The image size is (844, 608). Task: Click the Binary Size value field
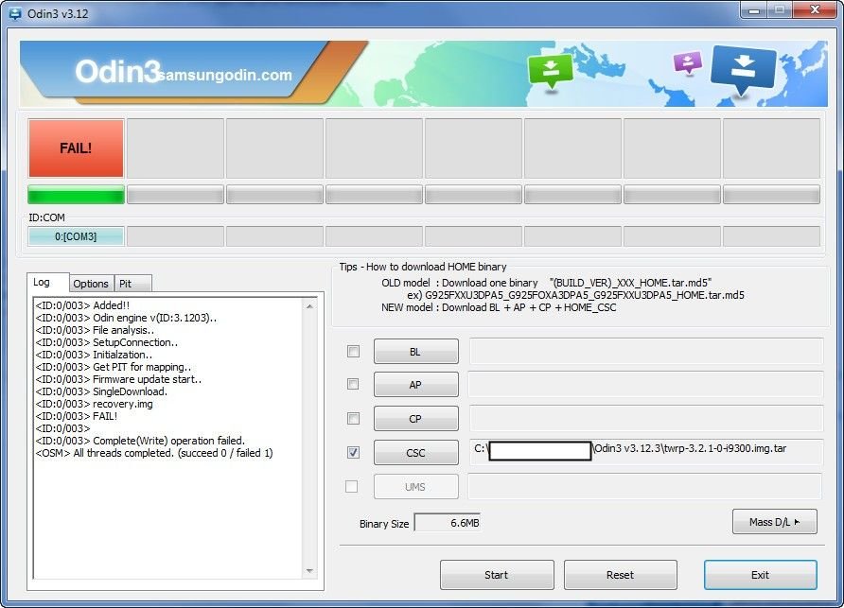tap(448, 523)
